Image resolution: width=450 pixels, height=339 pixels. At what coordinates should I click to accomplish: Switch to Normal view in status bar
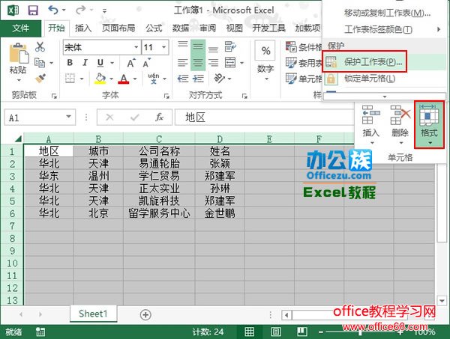[x=250, y=332]
